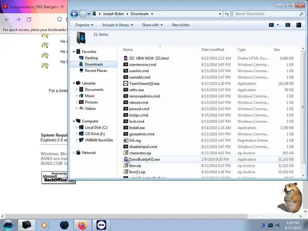Collapse the Computer tree group
Viewport: 308px width, 231px height.
click(x=74, y=121)
